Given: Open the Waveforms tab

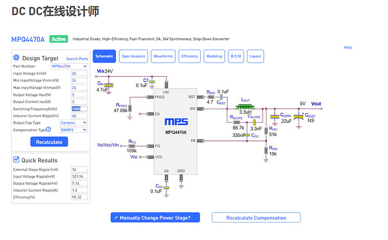Looking at the screenshot, I should point(163,56).
